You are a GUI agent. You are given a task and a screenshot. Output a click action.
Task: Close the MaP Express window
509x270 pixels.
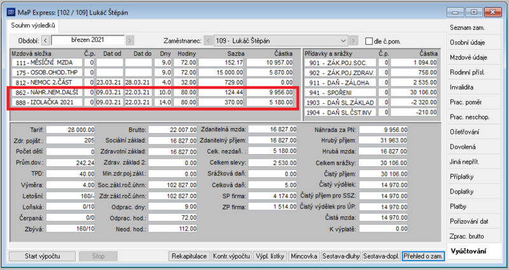tap(492, 12)
